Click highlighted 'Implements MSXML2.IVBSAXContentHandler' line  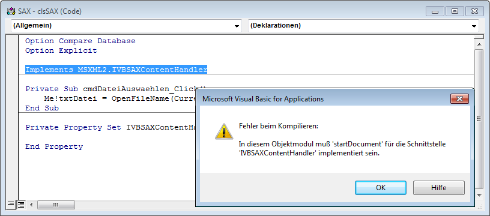click(x=116, y=70)
